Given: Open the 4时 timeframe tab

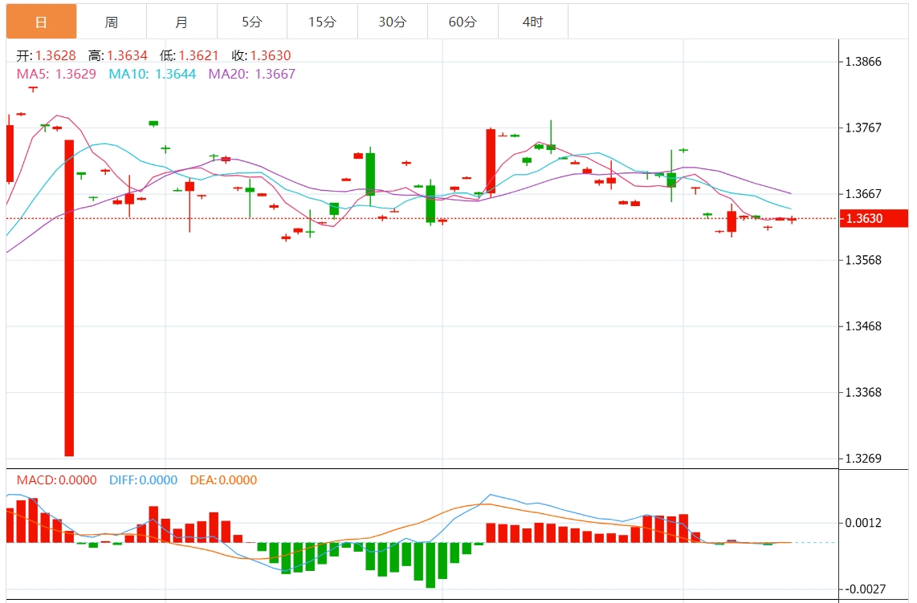Looking at the screenshot, I should coord(532,22).
